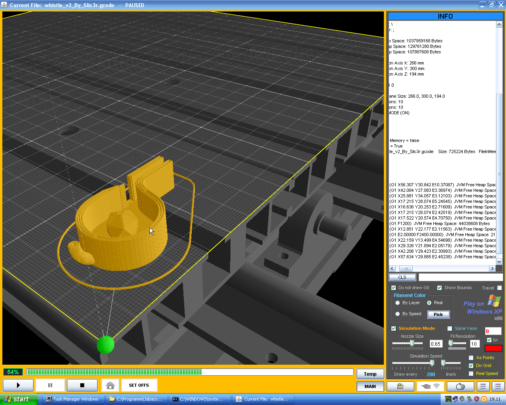This screenshot has height=405, width=506.
Task: Switch to C:\WINDOWS\system command prompt taskbar item
Action: [200, 399]
